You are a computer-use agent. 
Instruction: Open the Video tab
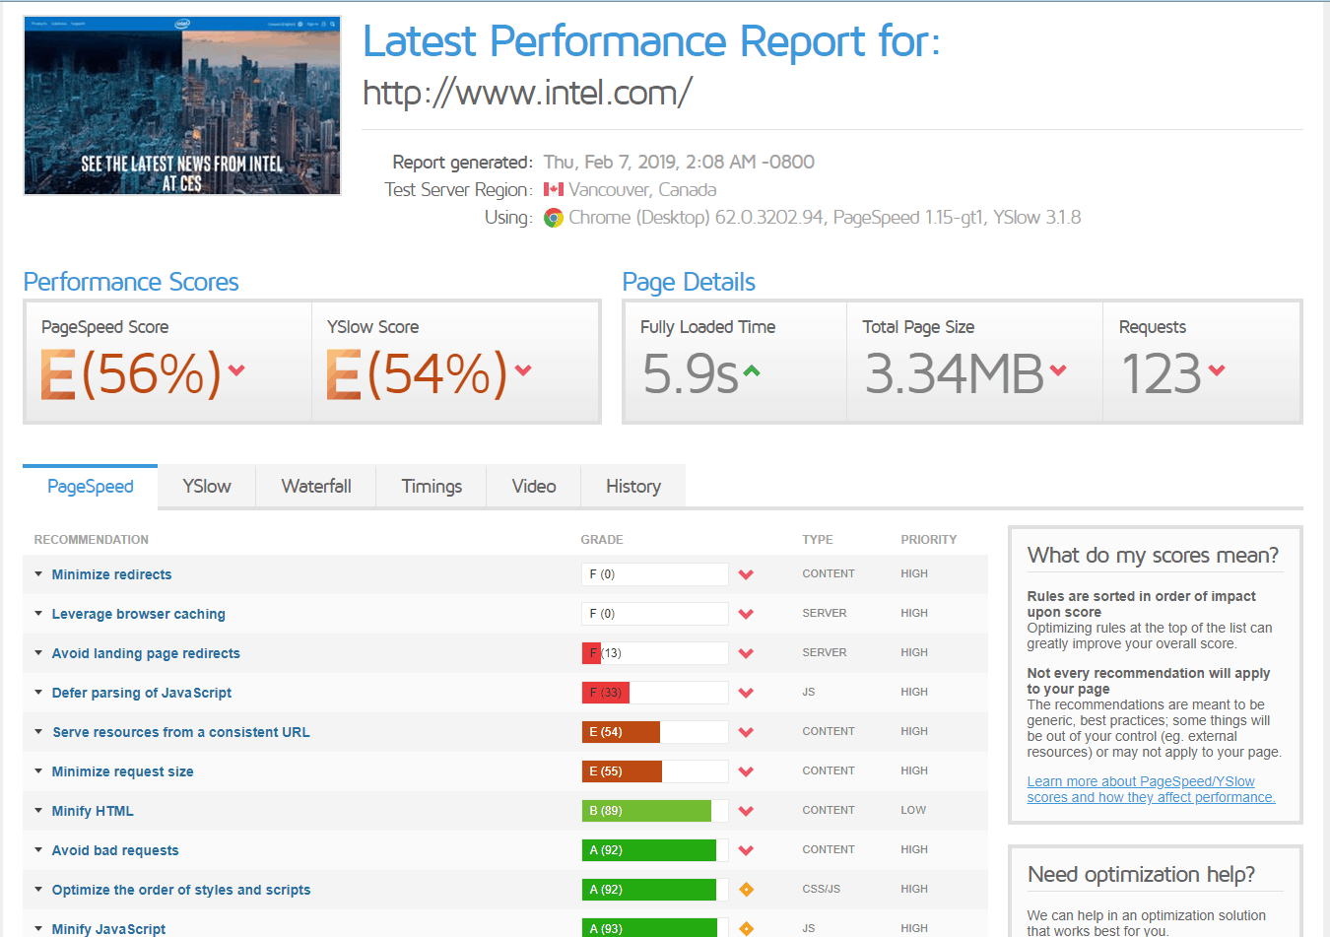[x=534, y=487]
